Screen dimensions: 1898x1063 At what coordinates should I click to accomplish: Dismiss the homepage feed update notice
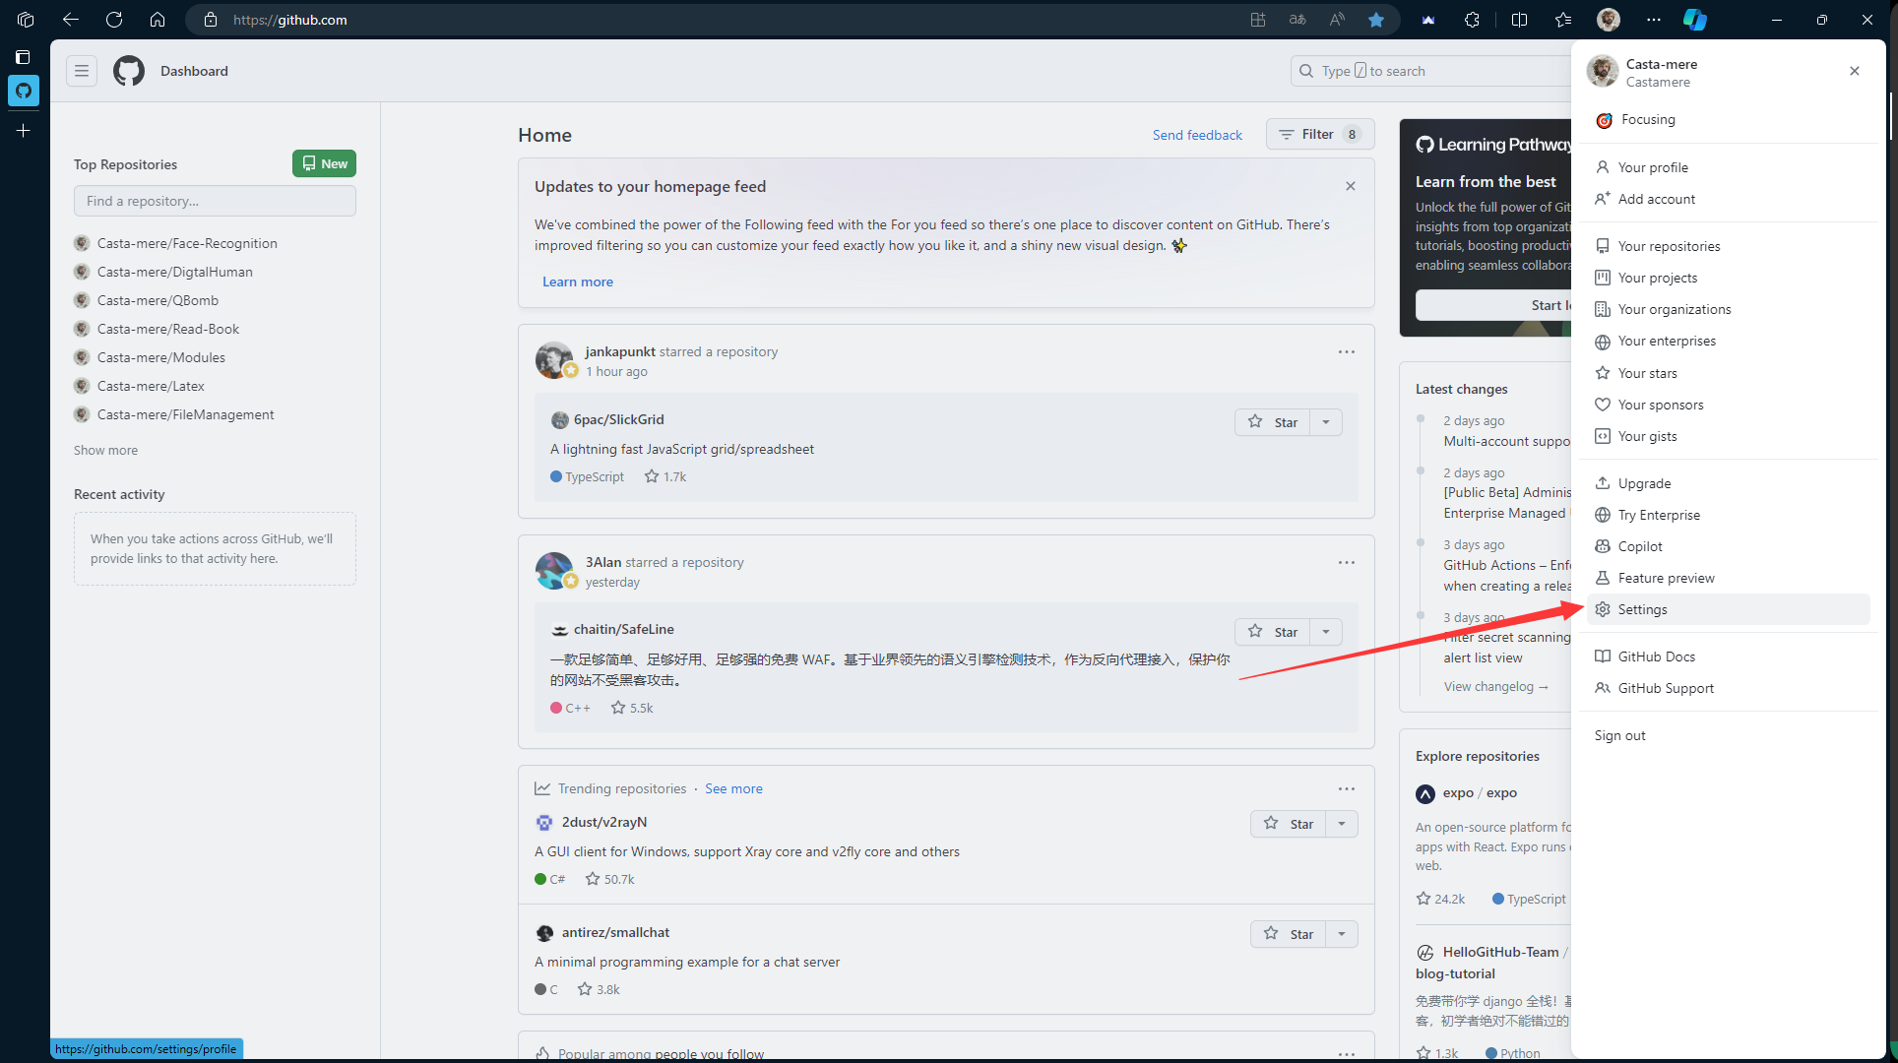(x=1351, y=186)
